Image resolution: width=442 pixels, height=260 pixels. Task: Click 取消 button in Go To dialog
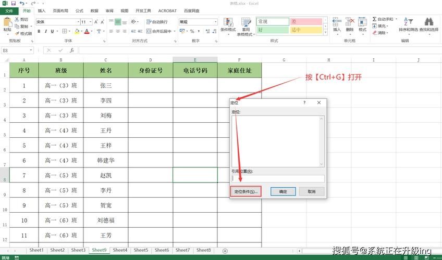312,191
